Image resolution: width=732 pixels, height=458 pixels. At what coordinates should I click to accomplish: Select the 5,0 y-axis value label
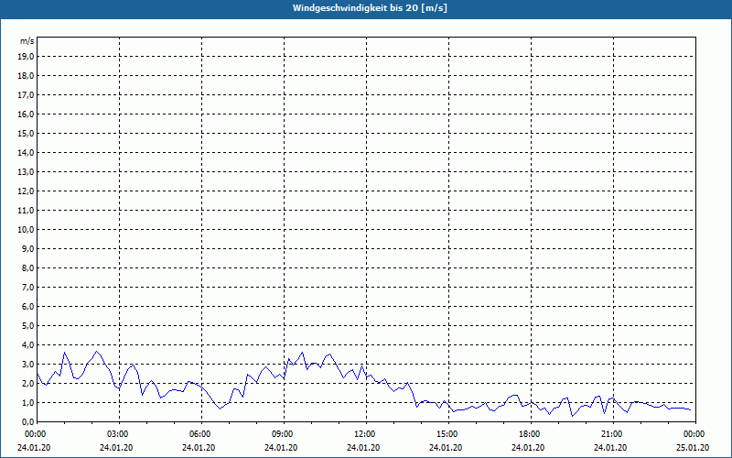[27, 325]
